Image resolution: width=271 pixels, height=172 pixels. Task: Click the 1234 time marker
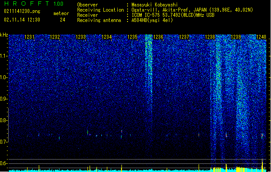coord(107,37)
